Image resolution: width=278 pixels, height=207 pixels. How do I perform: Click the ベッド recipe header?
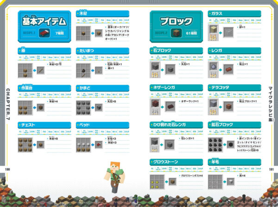(102, 125)
